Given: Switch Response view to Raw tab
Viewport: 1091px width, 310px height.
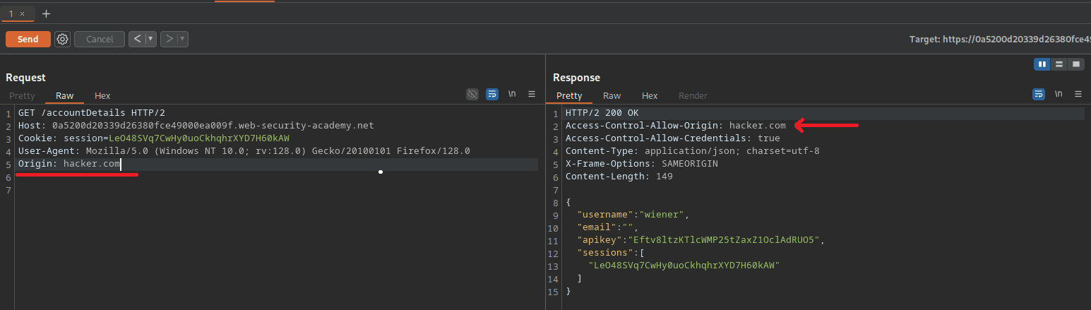Looking at the screenshot, I should pos(612,96).
